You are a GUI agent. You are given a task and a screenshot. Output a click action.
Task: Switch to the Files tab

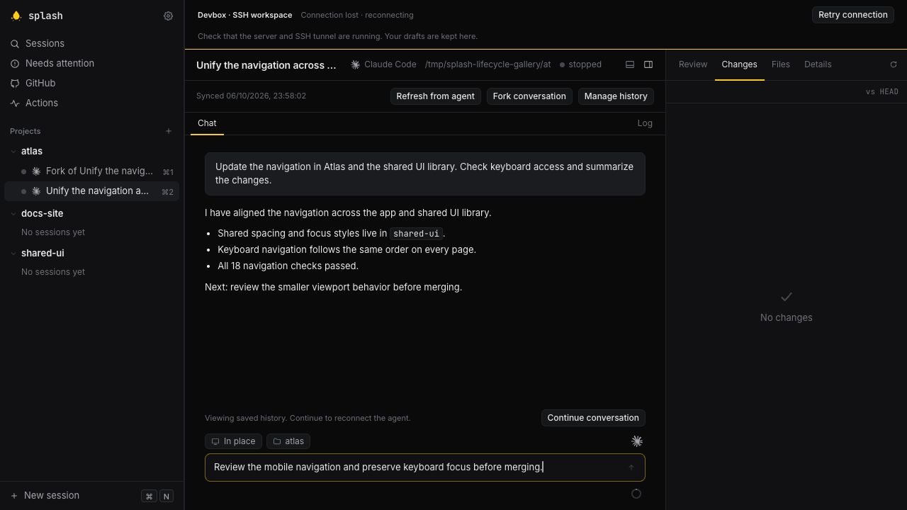coord(780,64)
